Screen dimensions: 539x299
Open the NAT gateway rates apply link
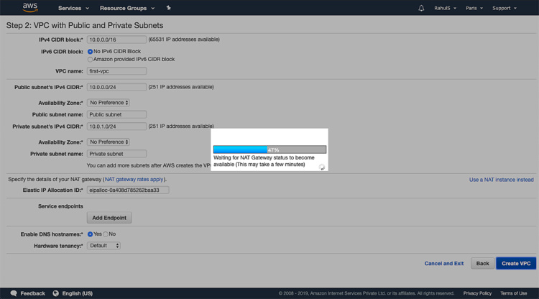134,180
